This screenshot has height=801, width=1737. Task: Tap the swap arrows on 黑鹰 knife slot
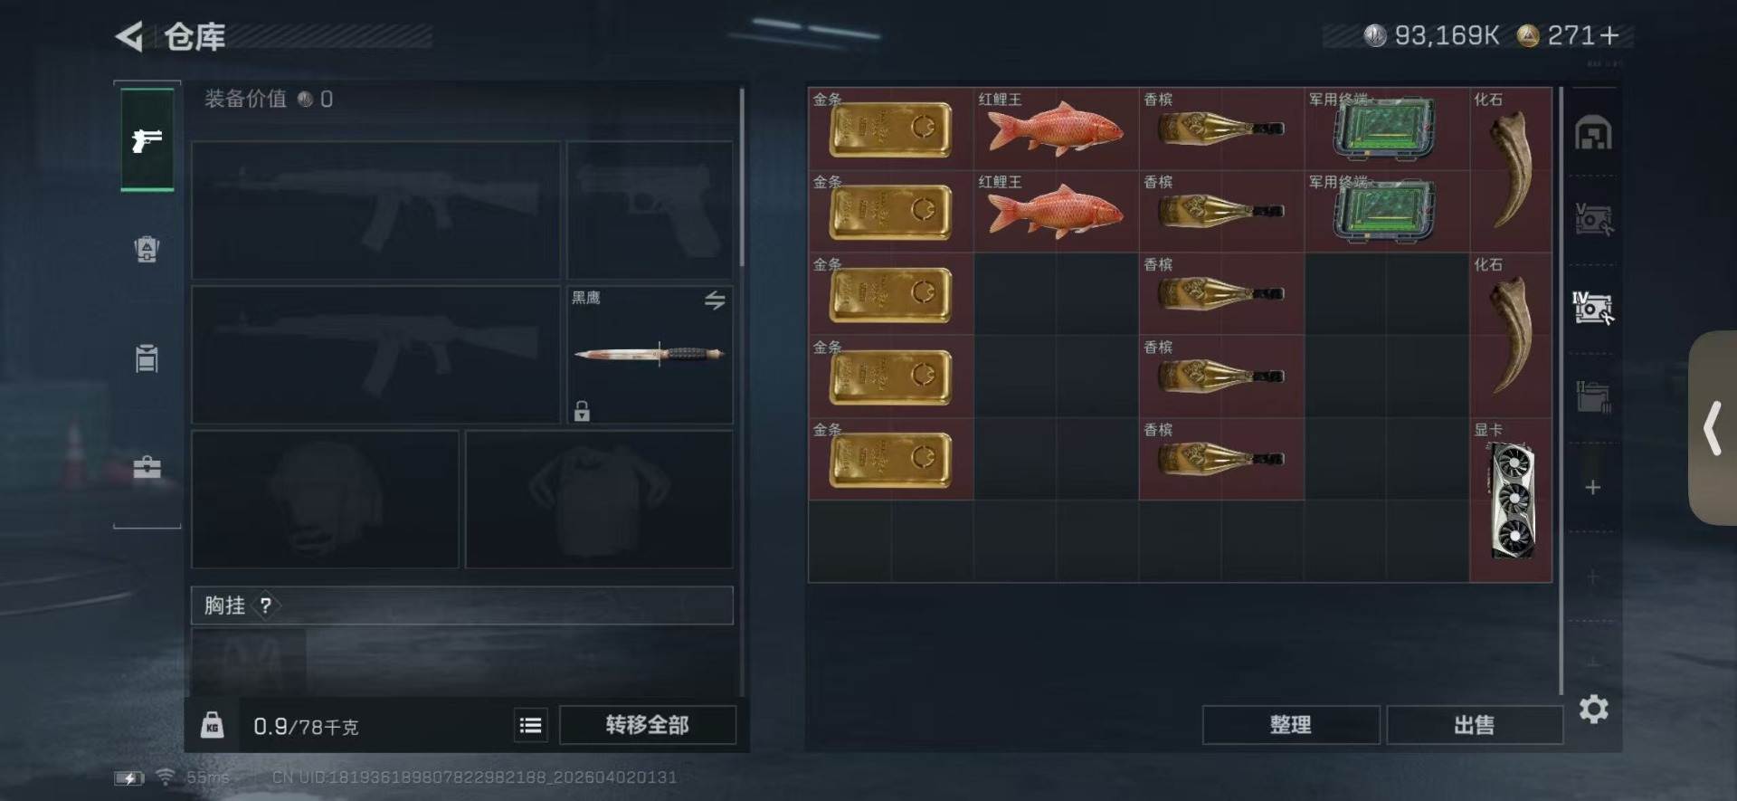click(715, 300)
